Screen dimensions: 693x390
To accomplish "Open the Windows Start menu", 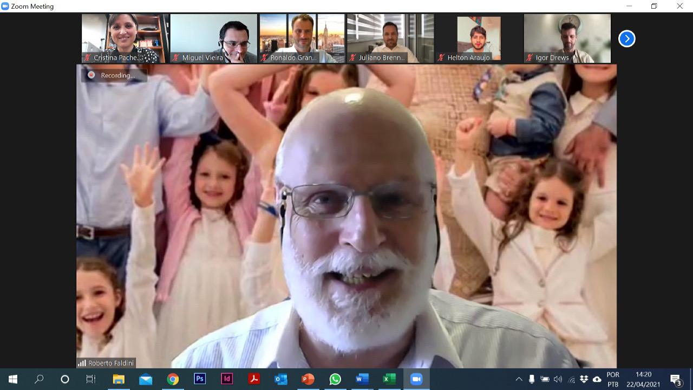I will (x=13, y=379).
